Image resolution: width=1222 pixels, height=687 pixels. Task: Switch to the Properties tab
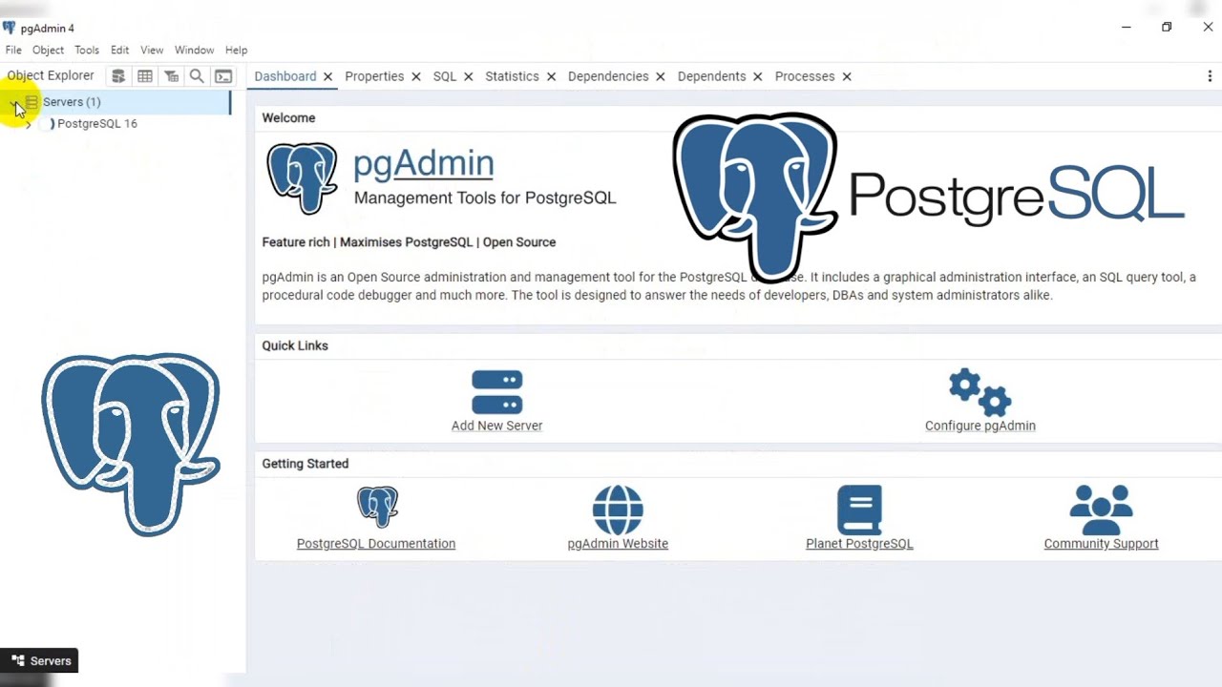374,76
